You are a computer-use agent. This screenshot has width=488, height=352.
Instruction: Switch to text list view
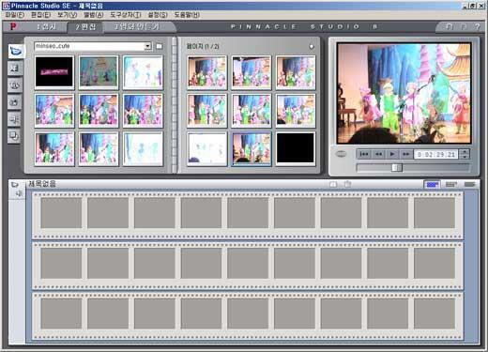(x=469, y=185)
